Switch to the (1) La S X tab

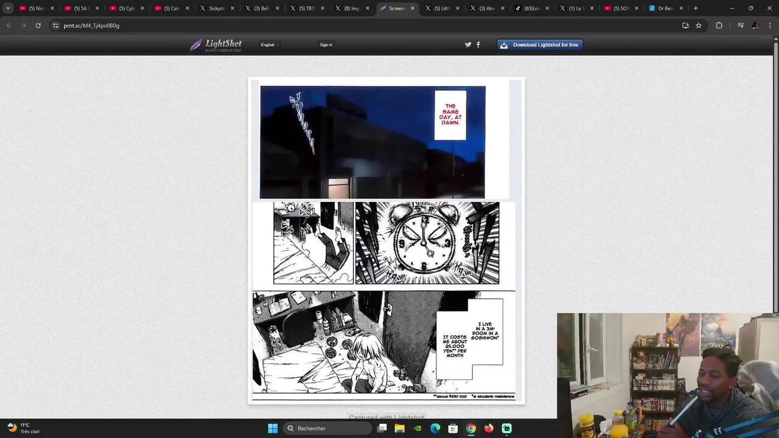(576, 9)
